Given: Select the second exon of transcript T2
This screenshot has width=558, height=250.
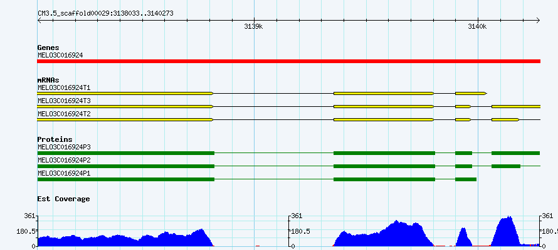Looking at the screenshot, I should (x=384, y=120).
